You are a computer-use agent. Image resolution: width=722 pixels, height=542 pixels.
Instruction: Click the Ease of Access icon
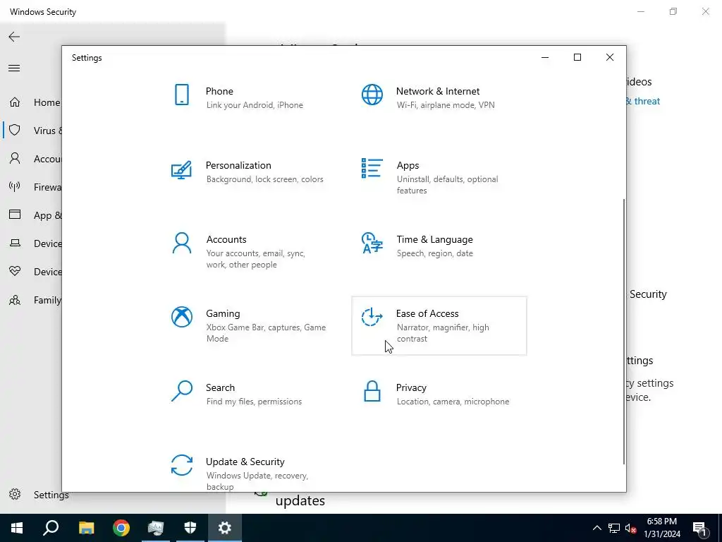372,317
